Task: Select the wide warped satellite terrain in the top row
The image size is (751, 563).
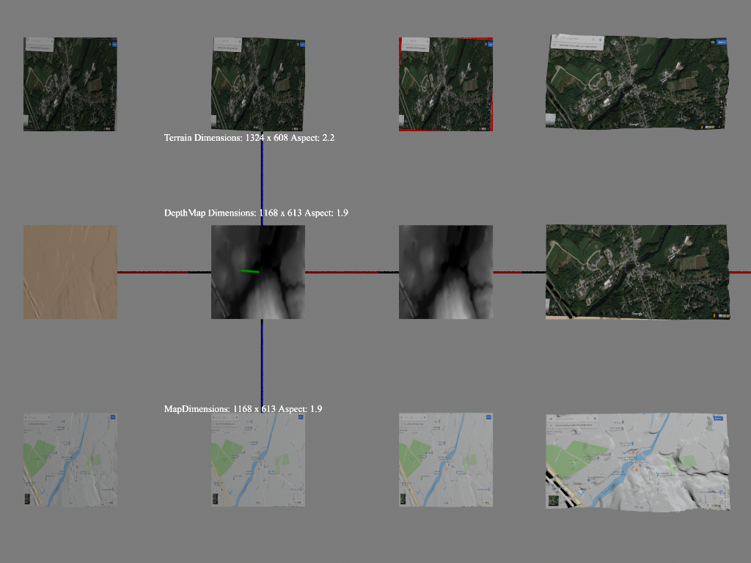Action: [x=639, y=83]
